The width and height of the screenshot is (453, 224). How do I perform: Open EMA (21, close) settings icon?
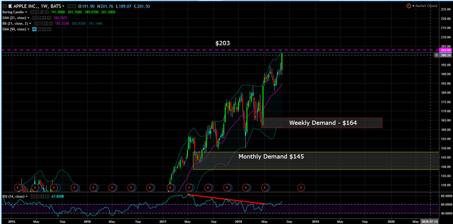pos(39,18)
